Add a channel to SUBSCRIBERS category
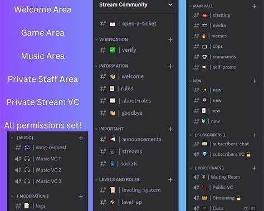Image resolution: width=264 pixels, height=211 pixels. pyautogui.click(x=255, y=135)
